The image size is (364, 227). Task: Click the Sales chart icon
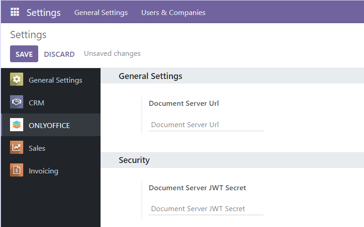(x=17, y=148)
